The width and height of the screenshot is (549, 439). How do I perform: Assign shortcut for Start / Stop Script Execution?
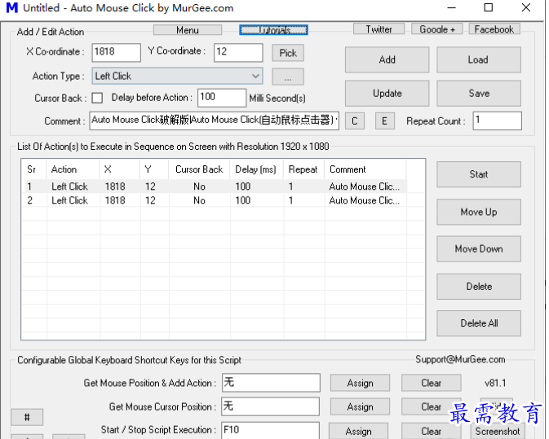(x=359, y=431)
